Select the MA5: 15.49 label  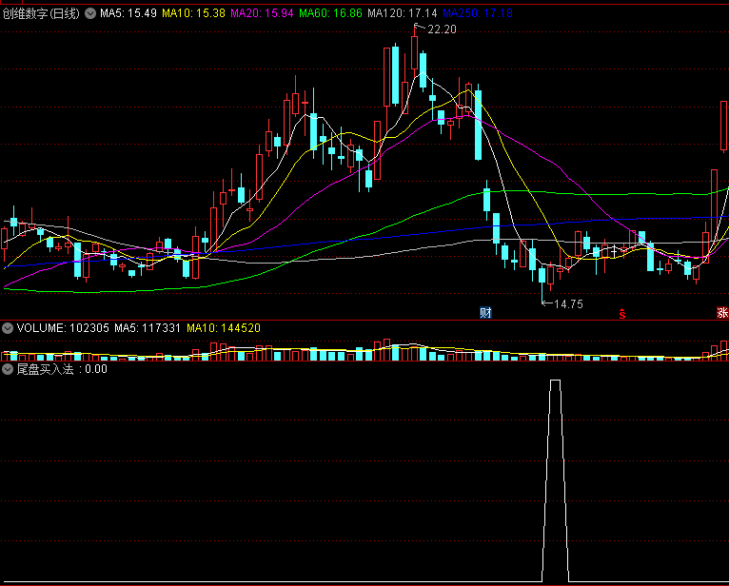(x=128, y=13)
